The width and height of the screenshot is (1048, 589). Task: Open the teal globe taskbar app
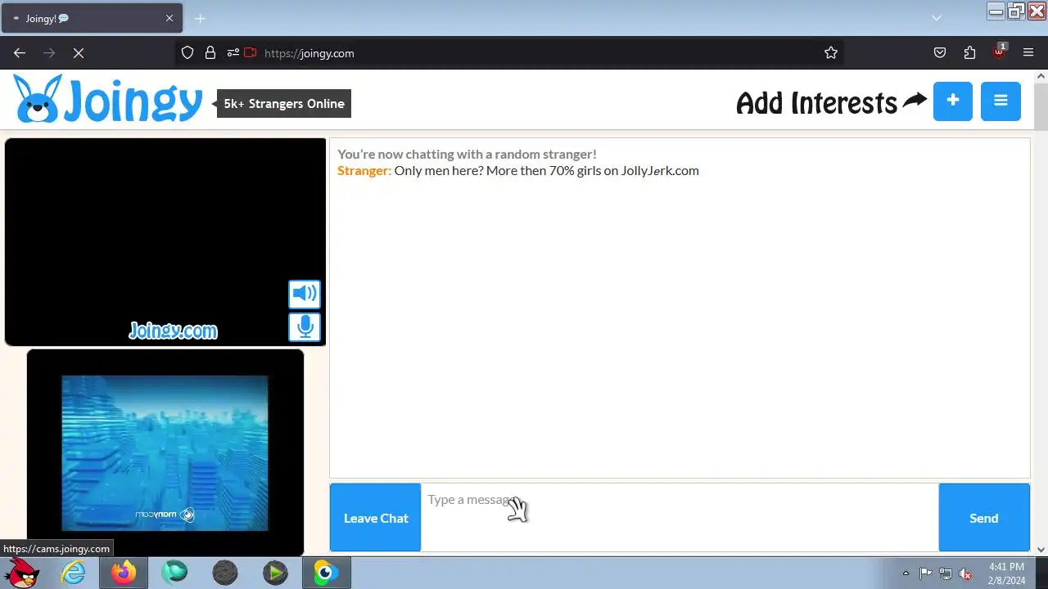[174, 573]
